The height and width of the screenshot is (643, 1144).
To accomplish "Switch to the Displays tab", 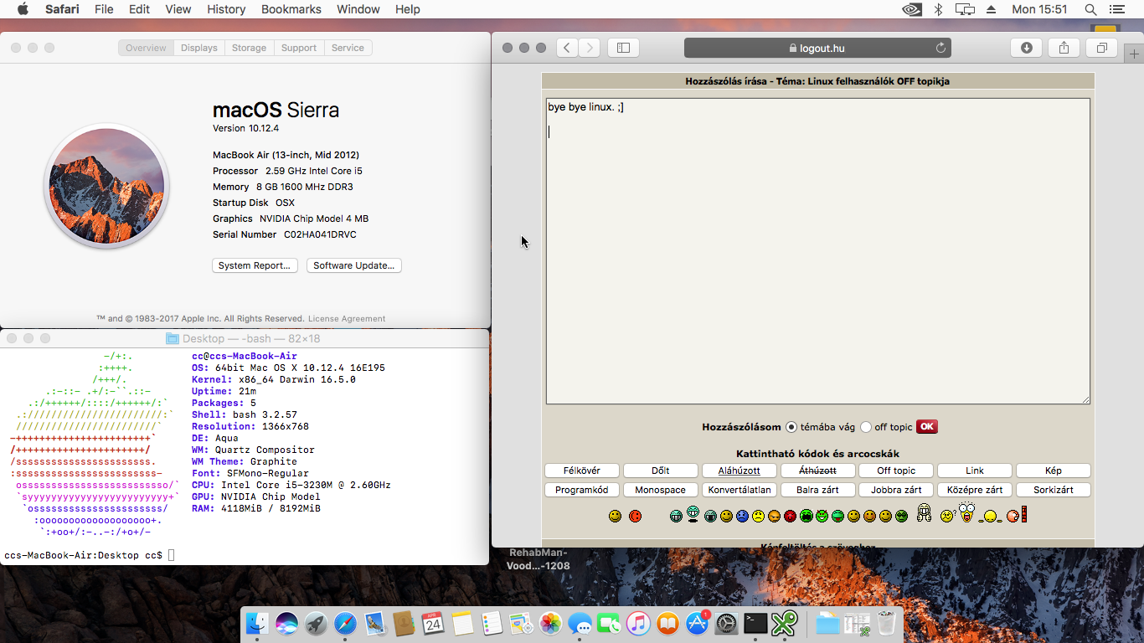I will click(x=199, y=48).
